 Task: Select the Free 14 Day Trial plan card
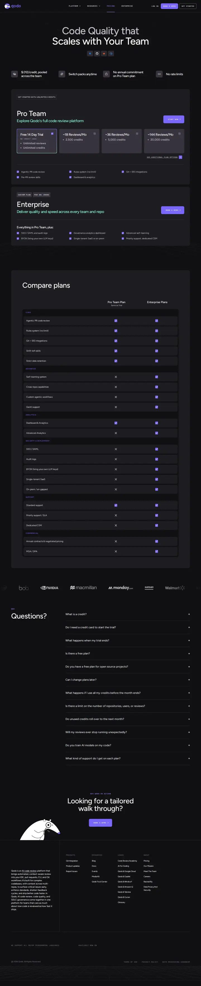coord(37,141)
